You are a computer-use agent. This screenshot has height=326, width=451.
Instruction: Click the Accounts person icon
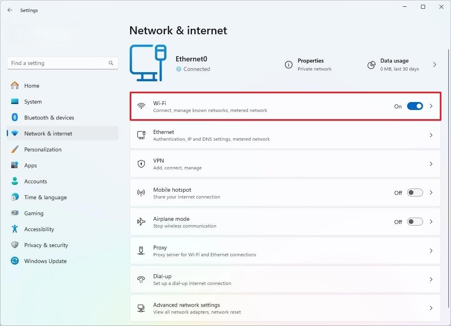[15, 181]
